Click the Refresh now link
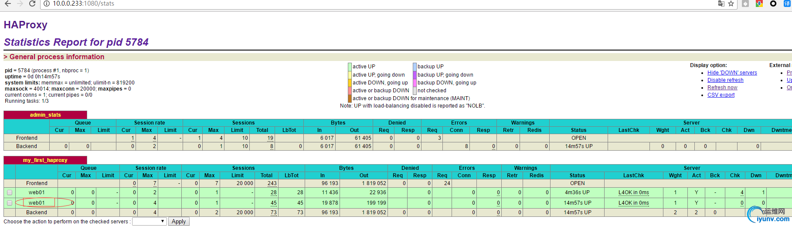The image size is (792, 226). pos(722,88)
